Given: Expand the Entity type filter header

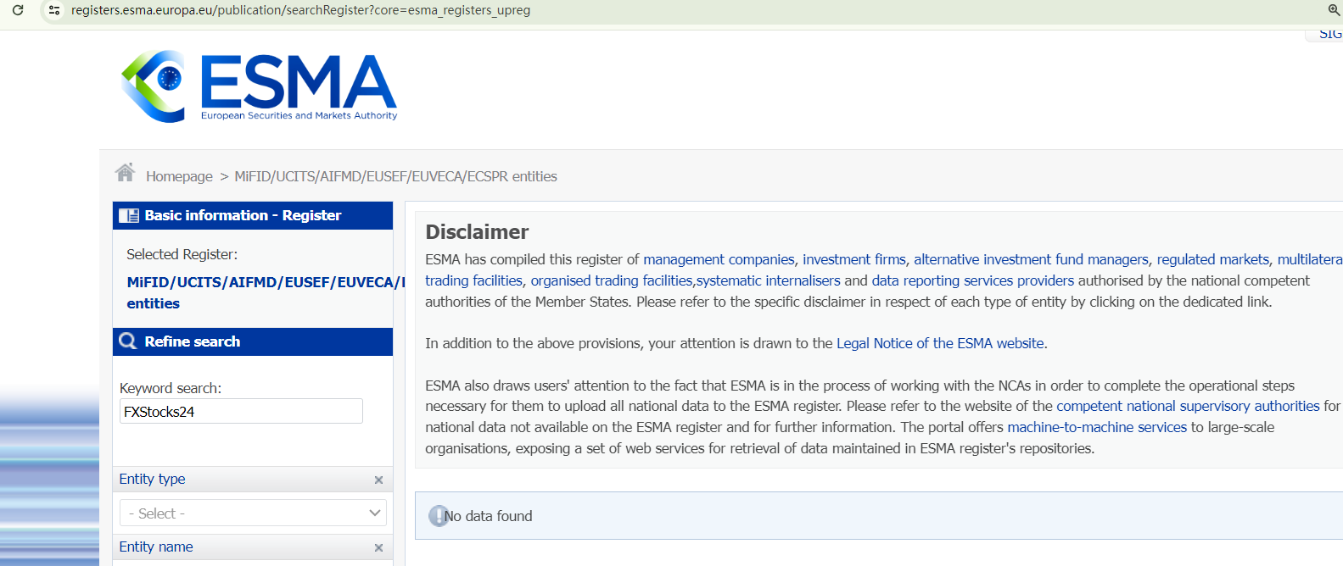Looking at the screenshot, I should coord(153,480).
